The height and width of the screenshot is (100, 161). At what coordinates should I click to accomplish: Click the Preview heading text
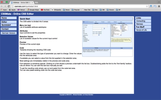coord(23,42)
